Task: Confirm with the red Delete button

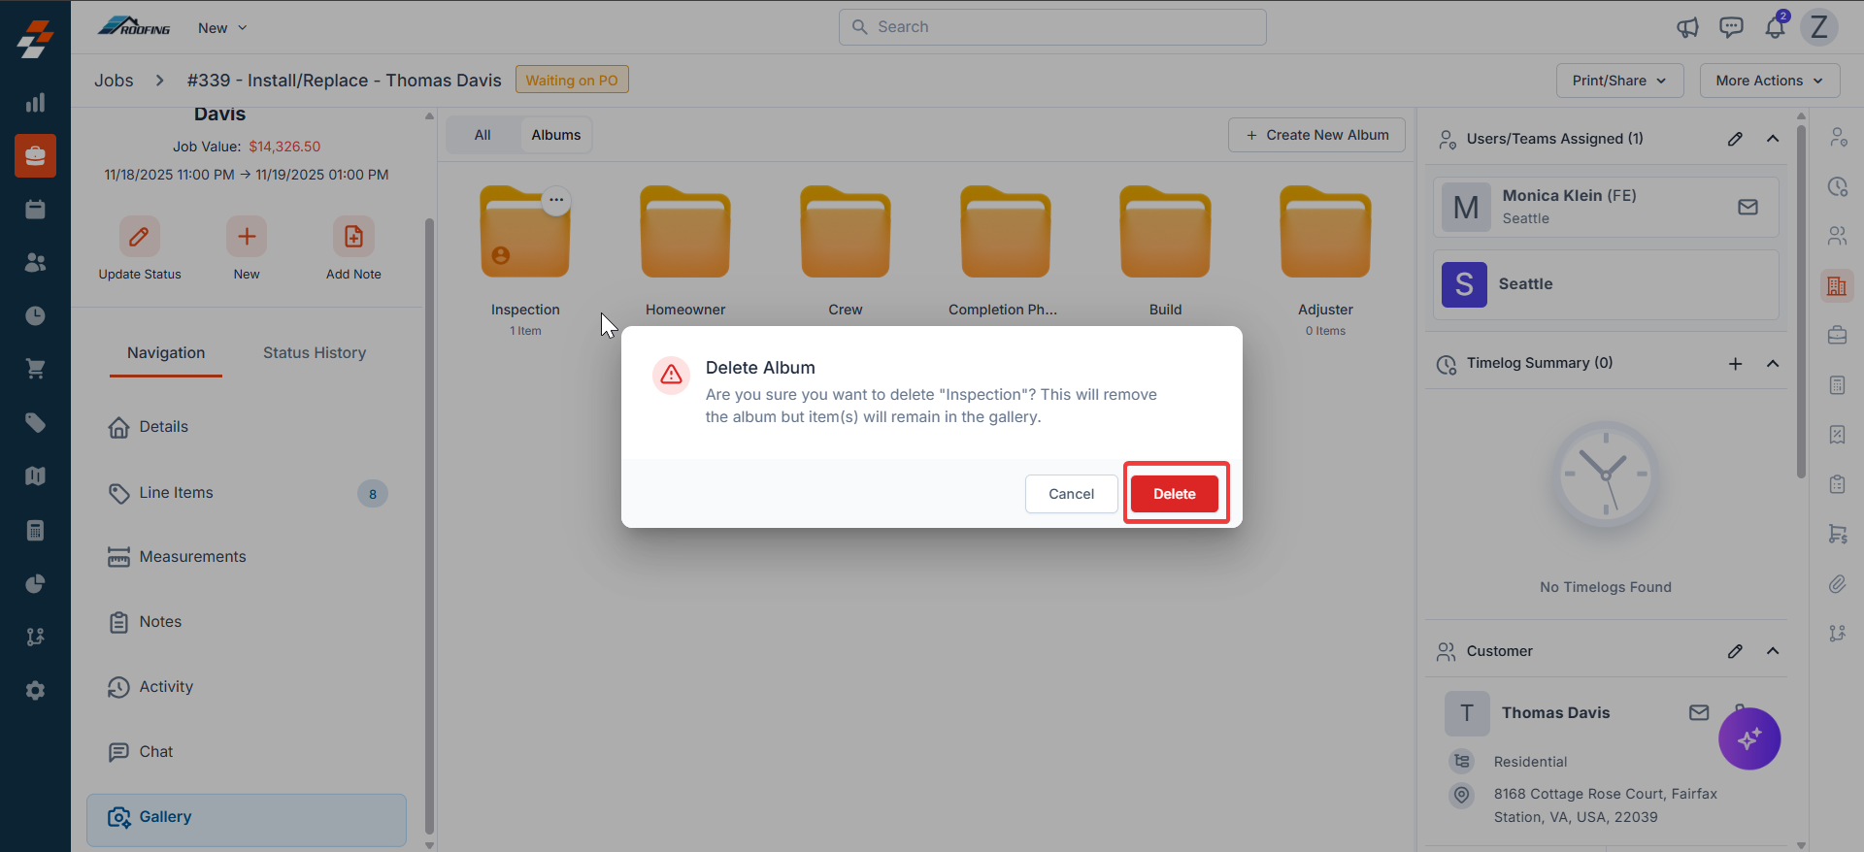Action: pyautogui.click(x=1175, y=494)
